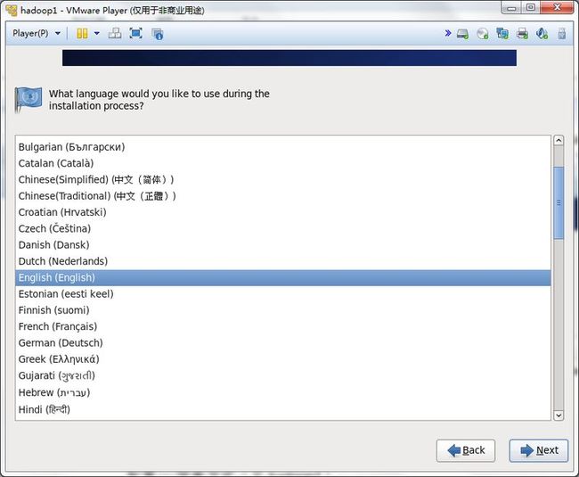The width and height of the screenshot is (579, 477).
Task: Select Estonian (eesti keel)
Action: pyautogui.click(x=283, y=293)
